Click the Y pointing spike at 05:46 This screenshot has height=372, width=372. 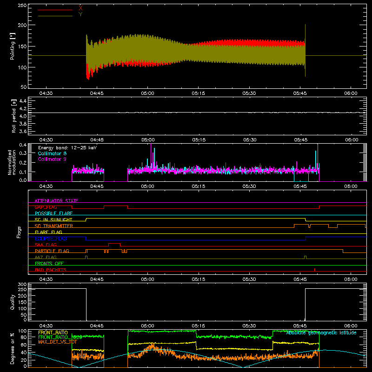[x=305, y=50]
